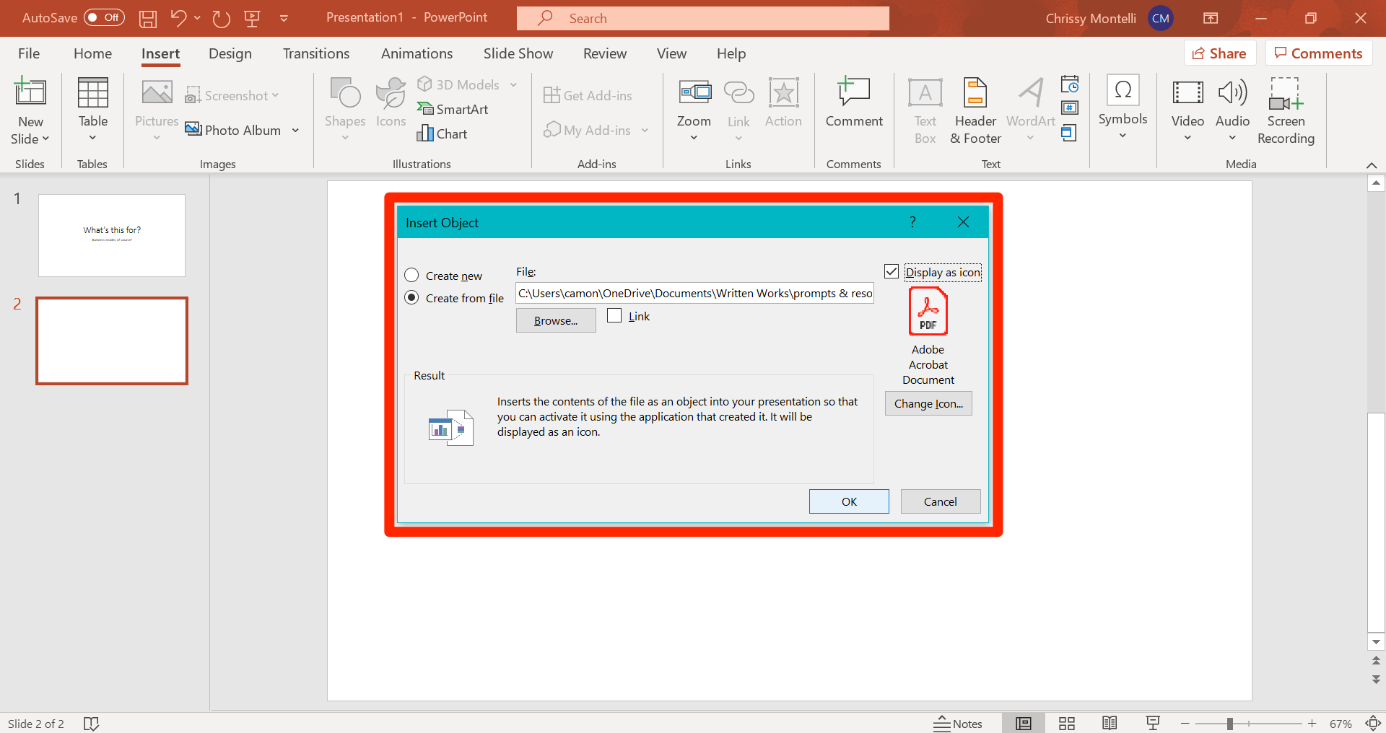Click the Share button
This screenshot has height=733, width=1386.
pyautogui.click(x=1220, y=53)
